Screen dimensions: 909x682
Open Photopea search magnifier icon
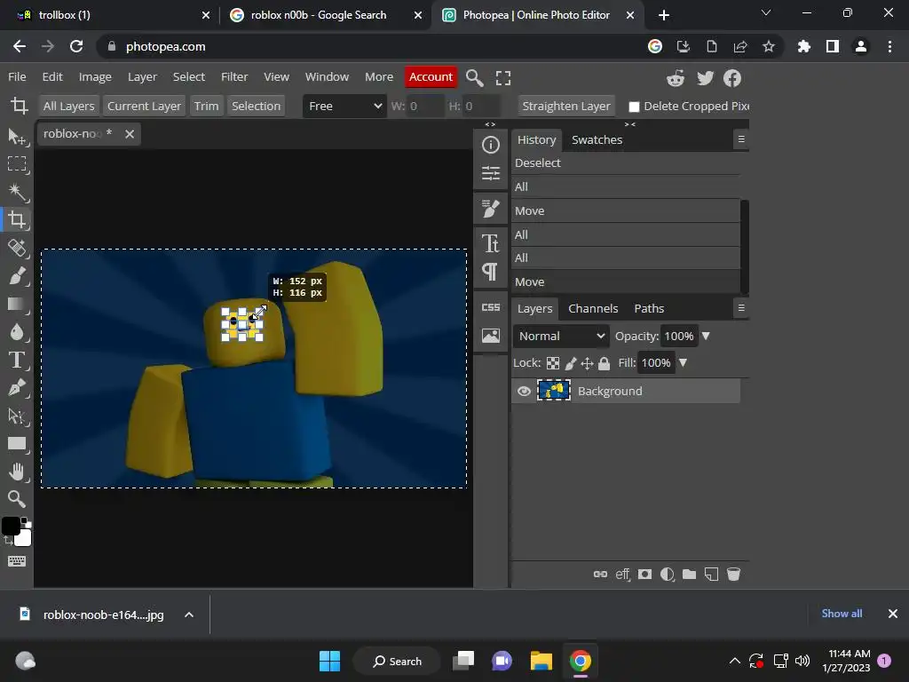(x=475, y=78)
